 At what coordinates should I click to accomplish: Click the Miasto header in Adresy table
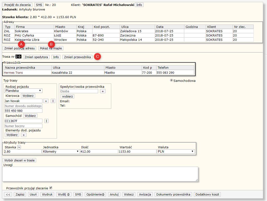click(65, 27)
